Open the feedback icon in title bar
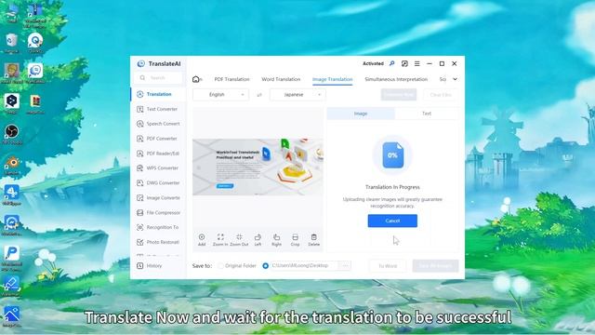This screenshot has height=335, width=595. [x=404, y=63]
